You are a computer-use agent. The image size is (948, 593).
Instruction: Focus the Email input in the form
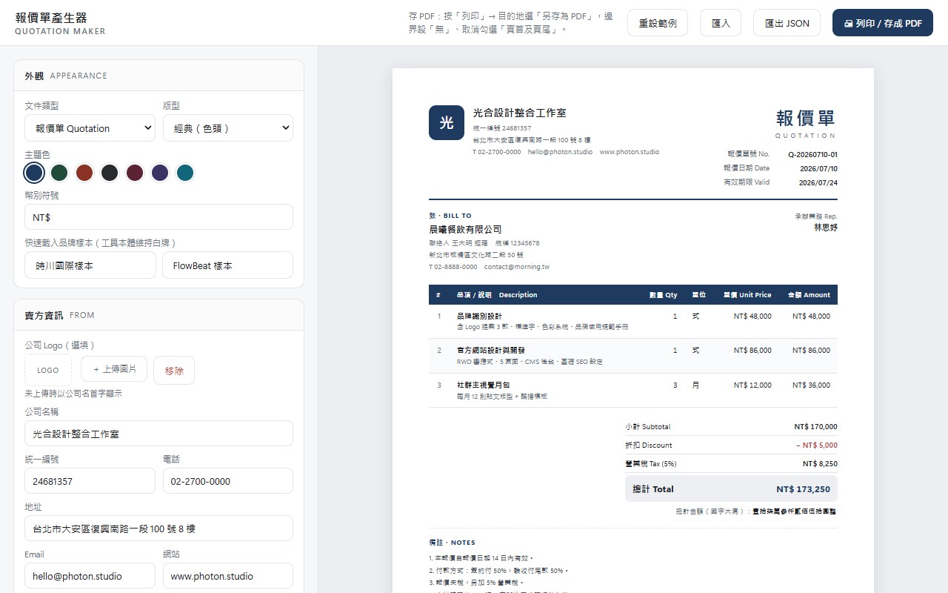[x=90, y=576]
